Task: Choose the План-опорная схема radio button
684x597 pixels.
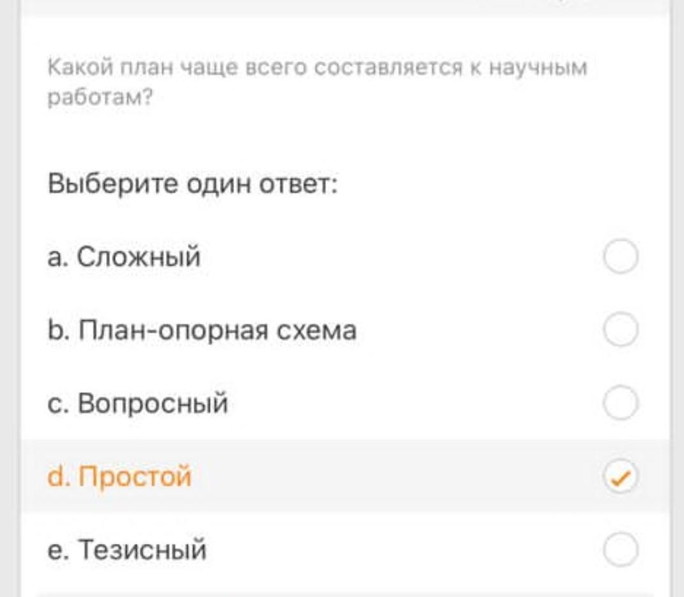Action: click(620, 330)
